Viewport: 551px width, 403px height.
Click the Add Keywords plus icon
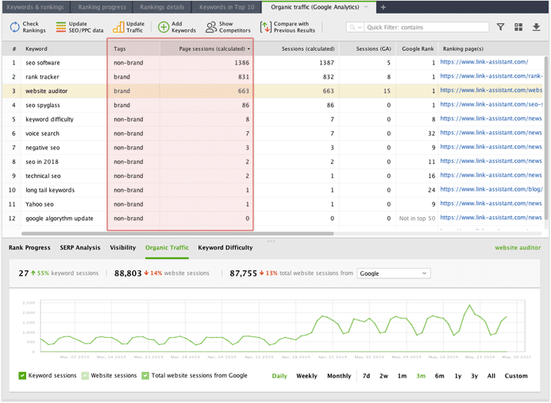tap(164, 27)
